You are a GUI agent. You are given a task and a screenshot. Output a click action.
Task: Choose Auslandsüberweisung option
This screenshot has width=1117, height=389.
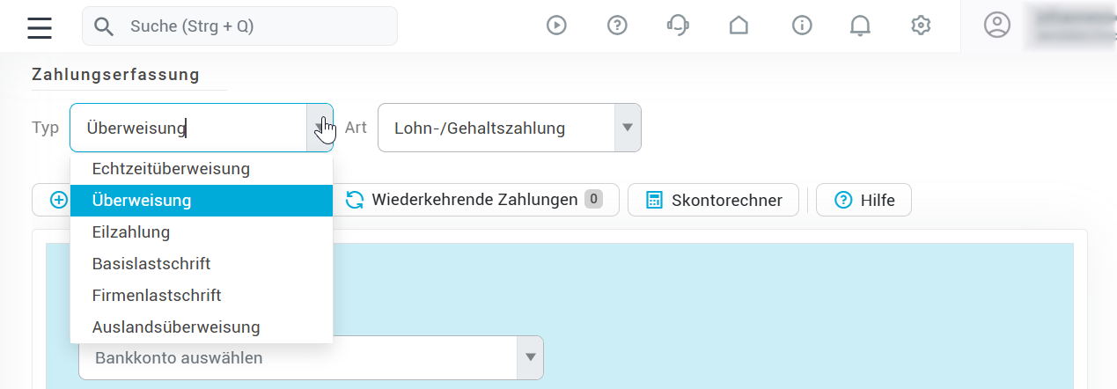[176, 327]
